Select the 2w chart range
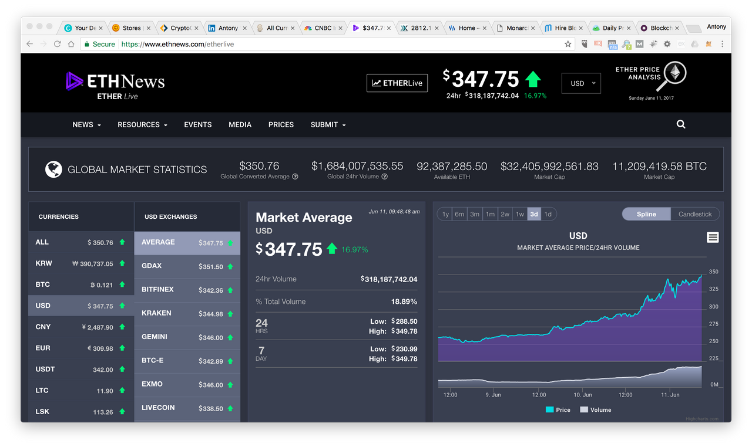Screen dimensions: 752x447 (x=505, y=214)
